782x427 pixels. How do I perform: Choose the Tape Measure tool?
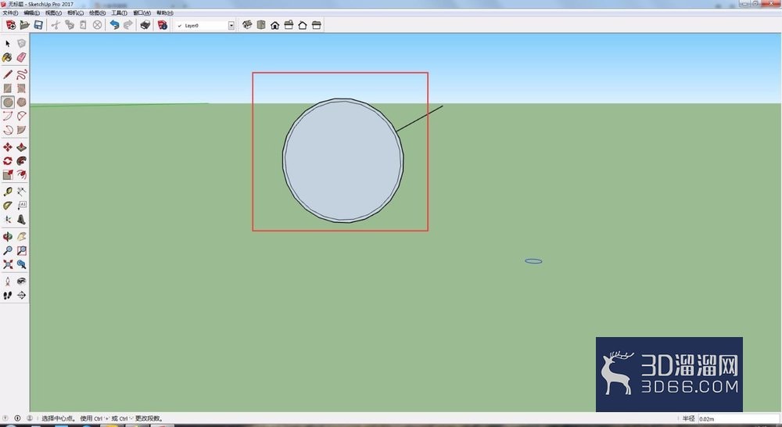[x=8, y=192]
